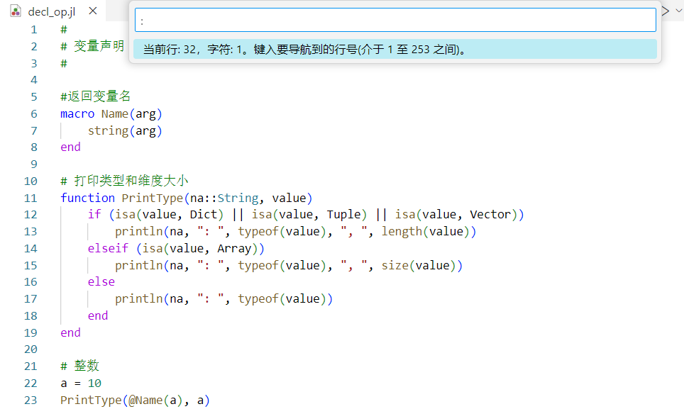Image resolution: width=684 pixels, height=409 pixels.
Task: Click line number 22 in the gutter
Action: 30,383
